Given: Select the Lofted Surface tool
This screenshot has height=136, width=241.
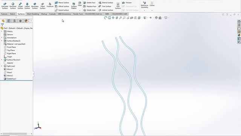Looking at the screenshot, I should 27,6.
